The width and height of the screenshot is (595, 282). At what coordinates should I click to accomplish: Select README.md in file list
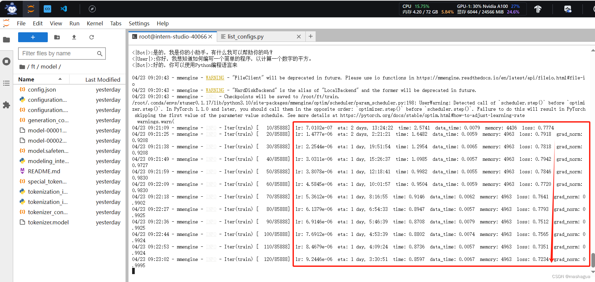pyautogui.click(x=70, y=171)
